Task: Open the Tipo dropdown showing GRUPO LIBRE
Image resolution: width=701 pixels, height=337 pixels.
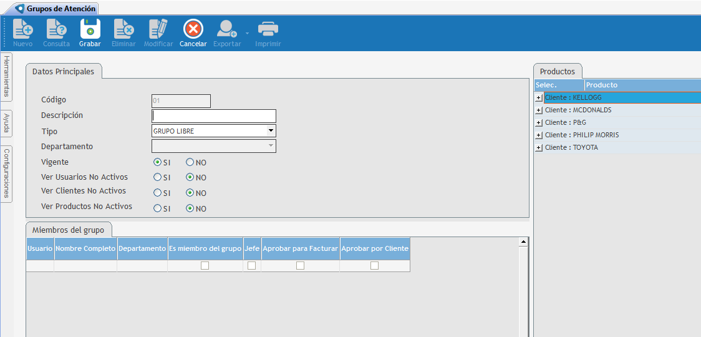Action: [271, 131]
